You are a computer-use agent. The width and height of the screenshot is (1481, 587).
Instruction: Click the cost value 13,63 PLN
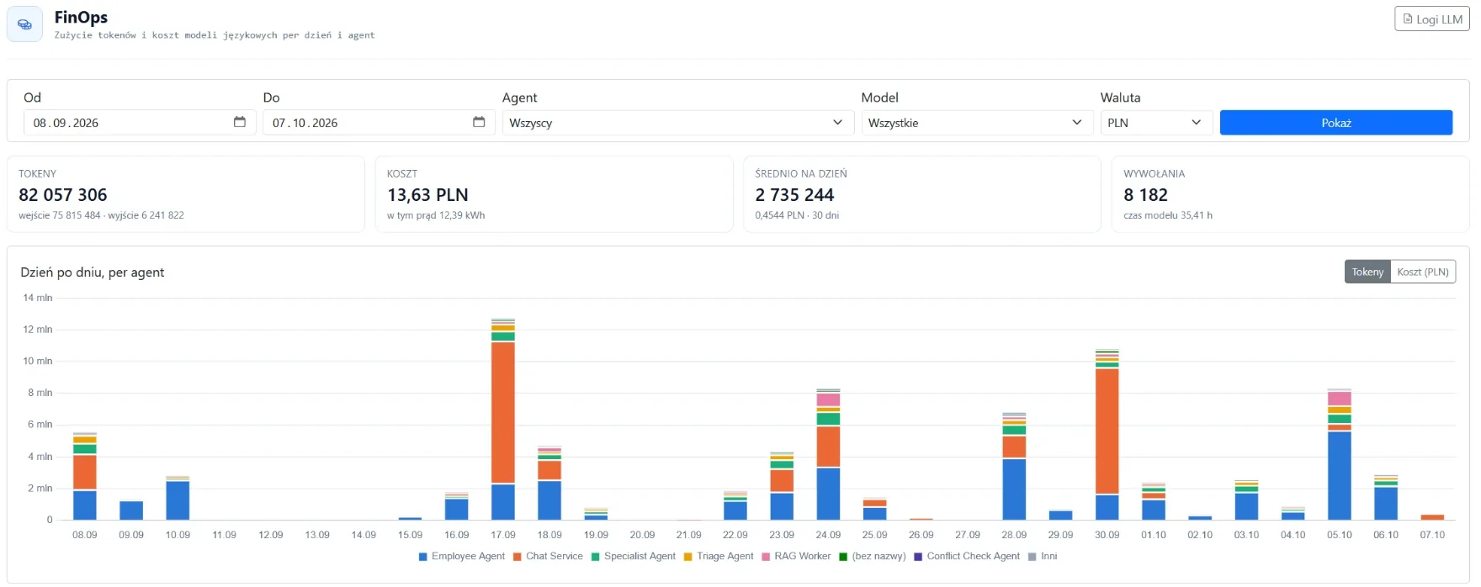427,195
